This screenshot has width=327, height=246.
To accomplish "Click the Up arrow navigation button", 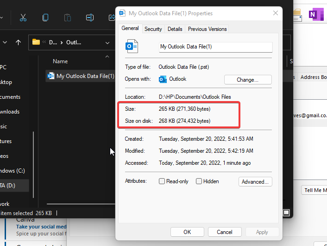I will 18,42.
